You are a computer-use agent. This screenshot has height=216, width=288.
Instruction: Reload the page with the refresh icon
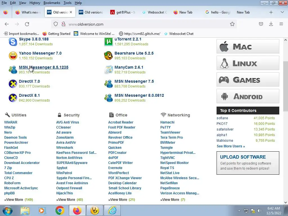click(27, 24)
